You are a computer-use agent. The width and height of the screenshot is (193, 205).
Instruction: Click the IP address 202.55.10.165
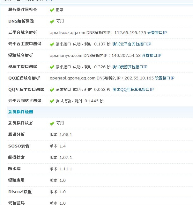click(x=139, y=78)
